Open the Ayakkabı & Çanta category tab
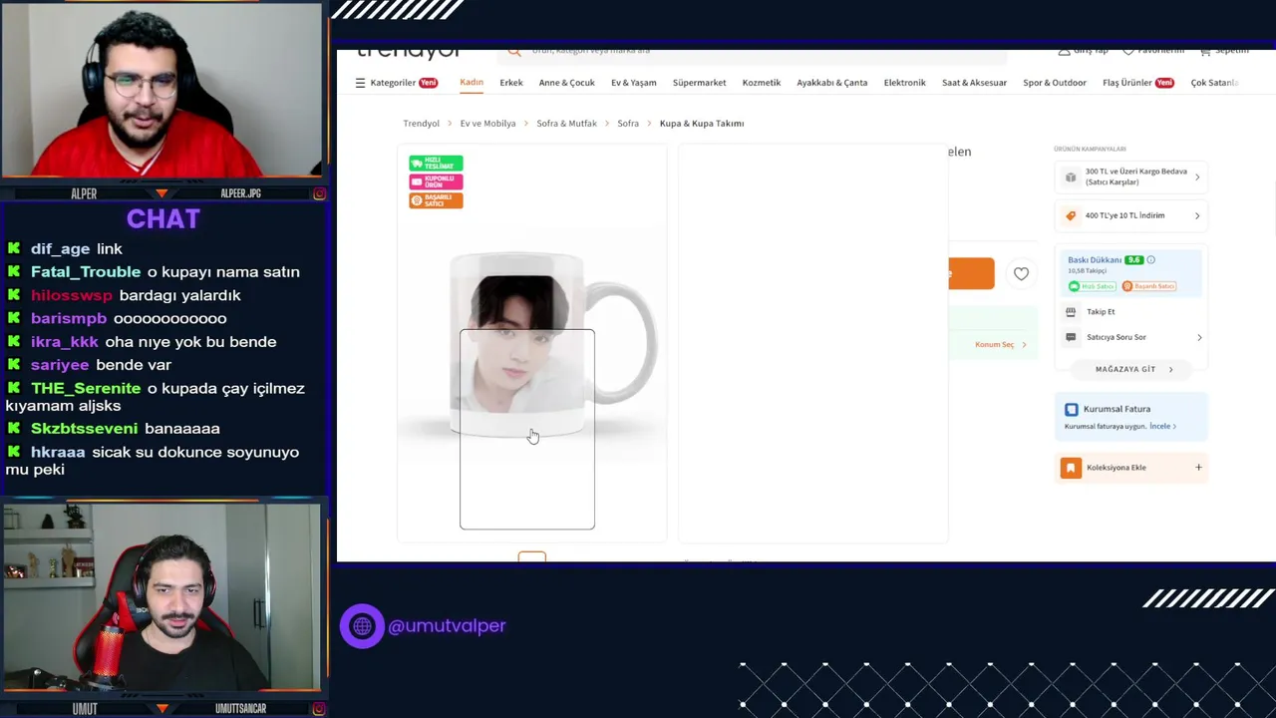This screenshot has width=1276, height=718. (x=832, y=83)
